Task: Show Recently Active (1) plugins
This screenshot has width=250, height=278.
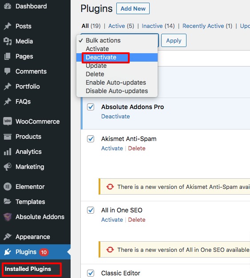Action: (x=207, y=26)
